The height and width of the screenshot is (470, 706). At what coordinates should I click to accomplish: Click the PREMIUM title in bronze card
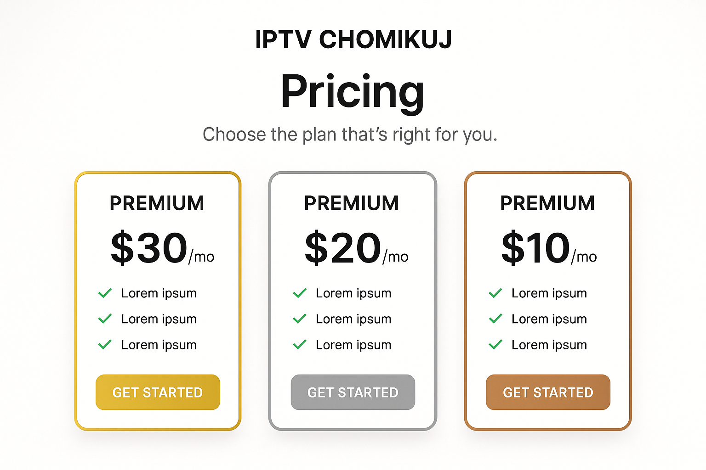tap(547, 203)
